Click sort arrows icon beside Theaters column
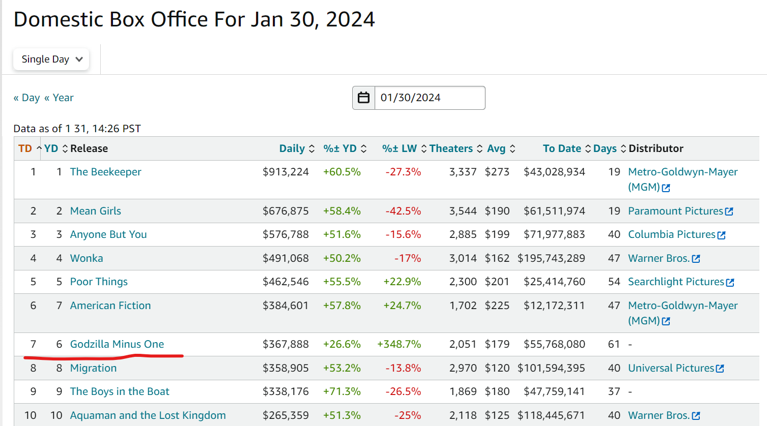 479,149
